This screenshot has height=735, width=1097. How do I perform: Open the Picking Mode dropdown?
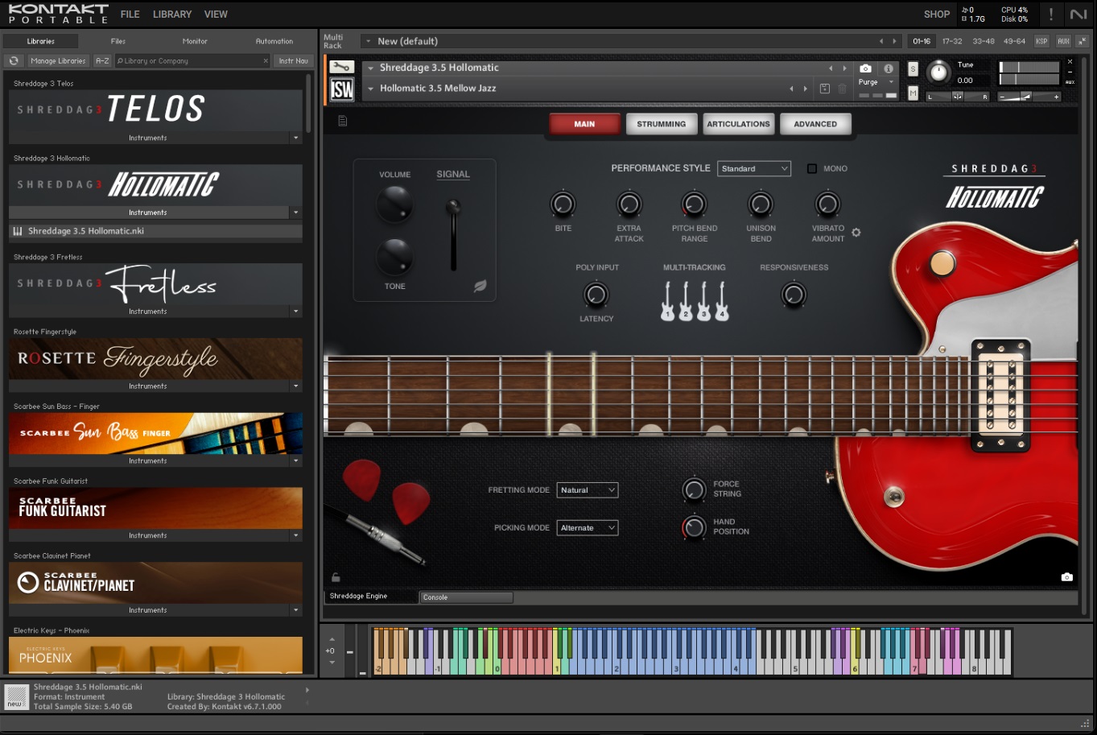[x=587, y=527]
